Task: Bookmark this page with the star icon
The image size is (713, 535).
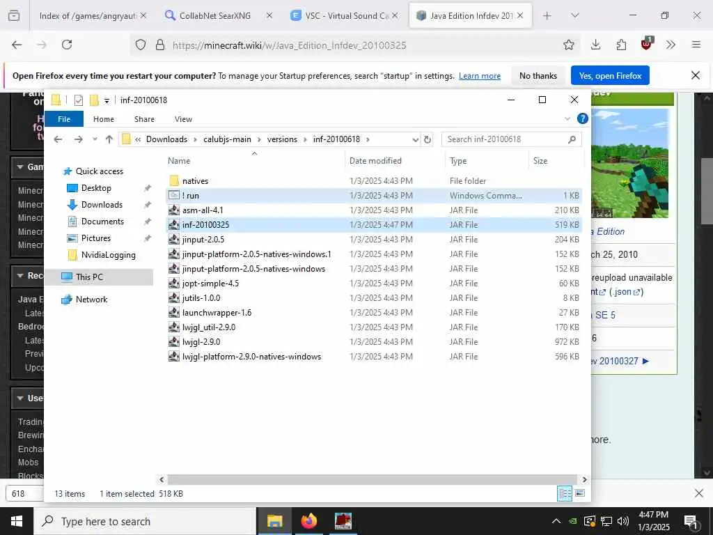Action: click(x=568, y=45)
